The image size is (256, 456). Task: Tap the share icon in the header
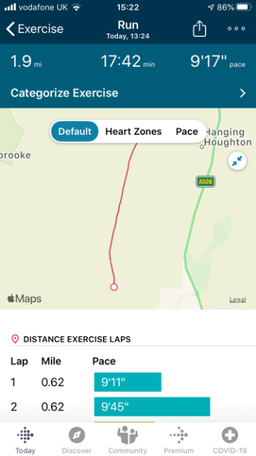point(199,29)
